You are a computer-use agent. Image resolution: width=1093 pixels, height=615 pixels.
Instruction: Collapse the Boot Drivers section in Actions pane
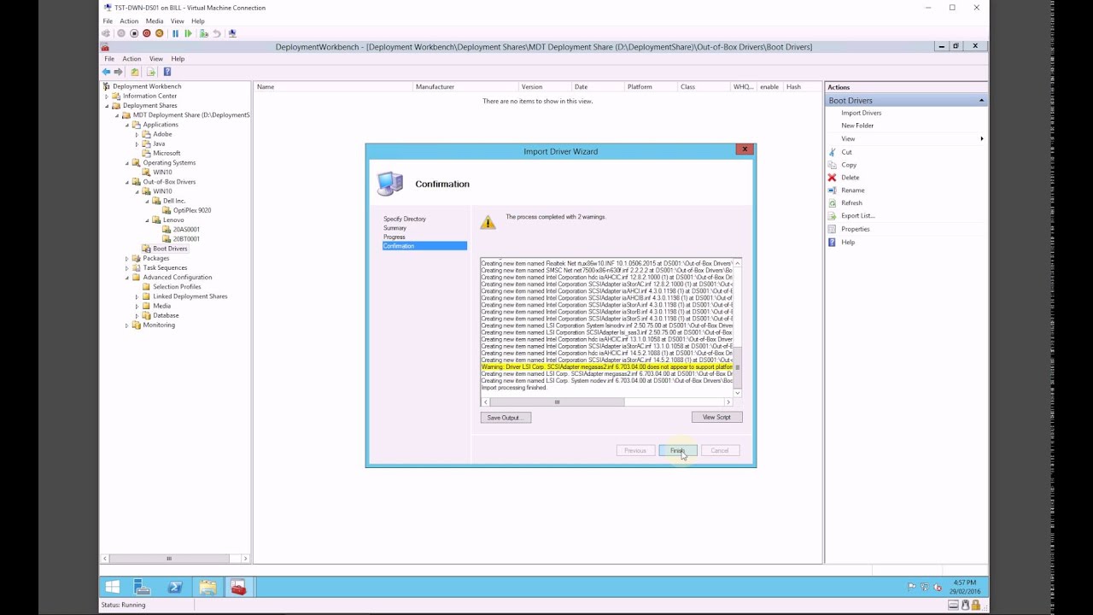coord(981,101)
